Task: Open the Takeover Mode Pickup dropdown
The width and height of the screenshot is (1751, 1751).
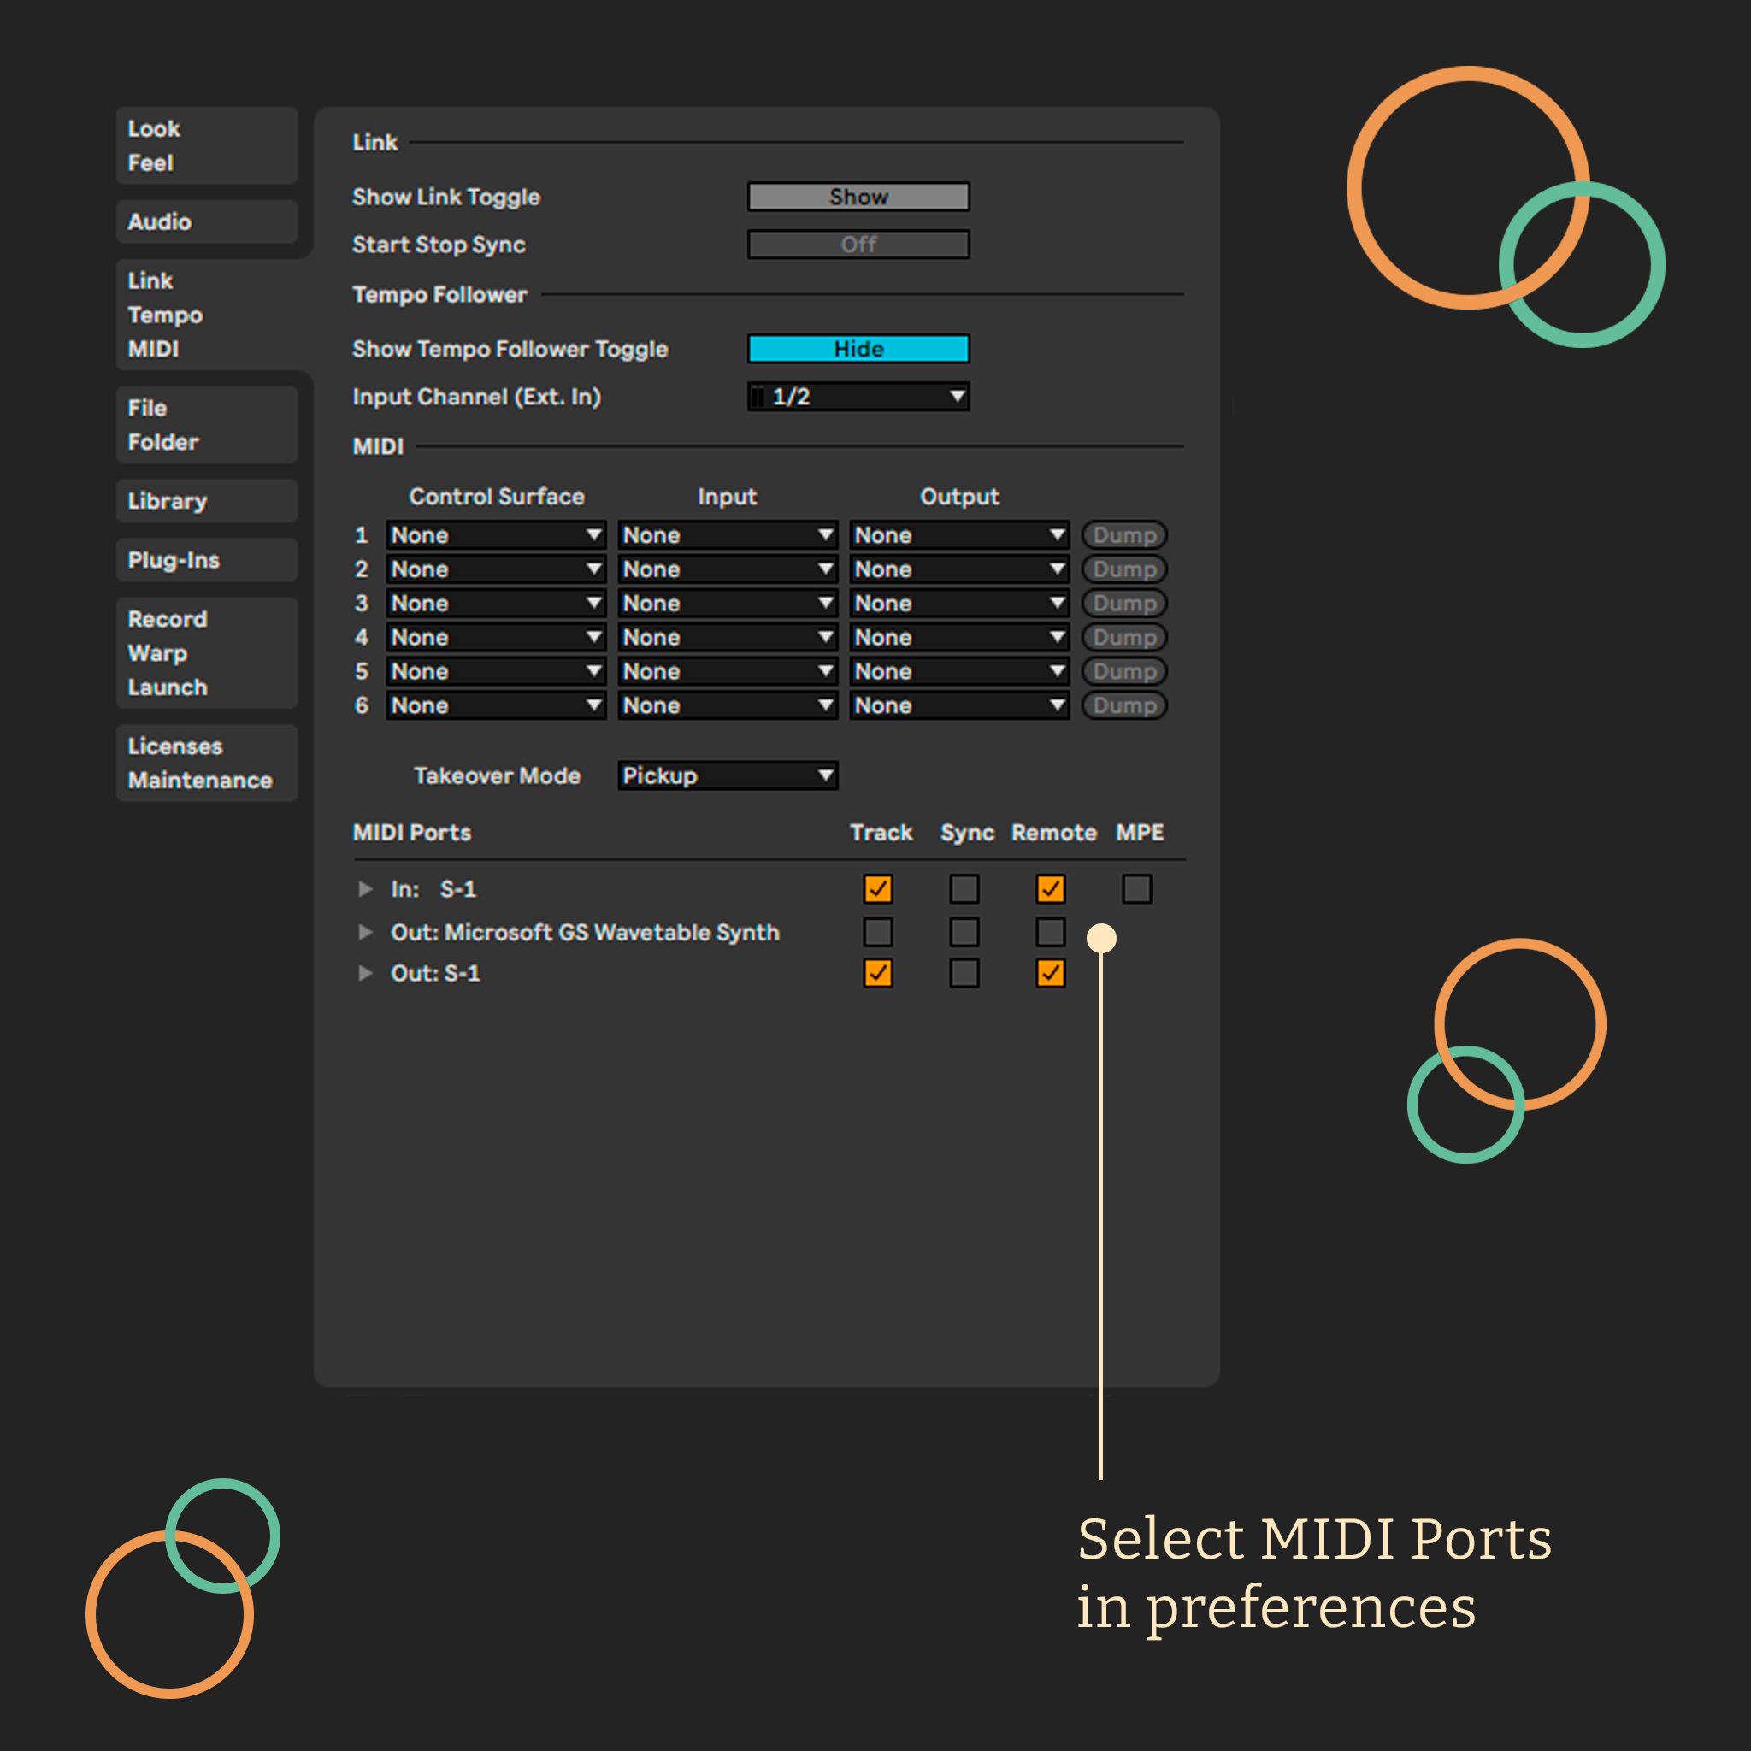Action: tap(727, 775)
